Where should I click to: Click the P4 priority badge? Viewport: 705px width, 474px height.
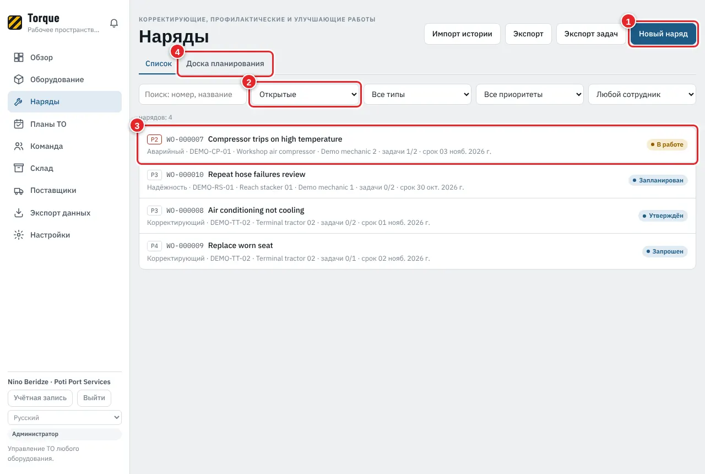[x=155, y=246]
